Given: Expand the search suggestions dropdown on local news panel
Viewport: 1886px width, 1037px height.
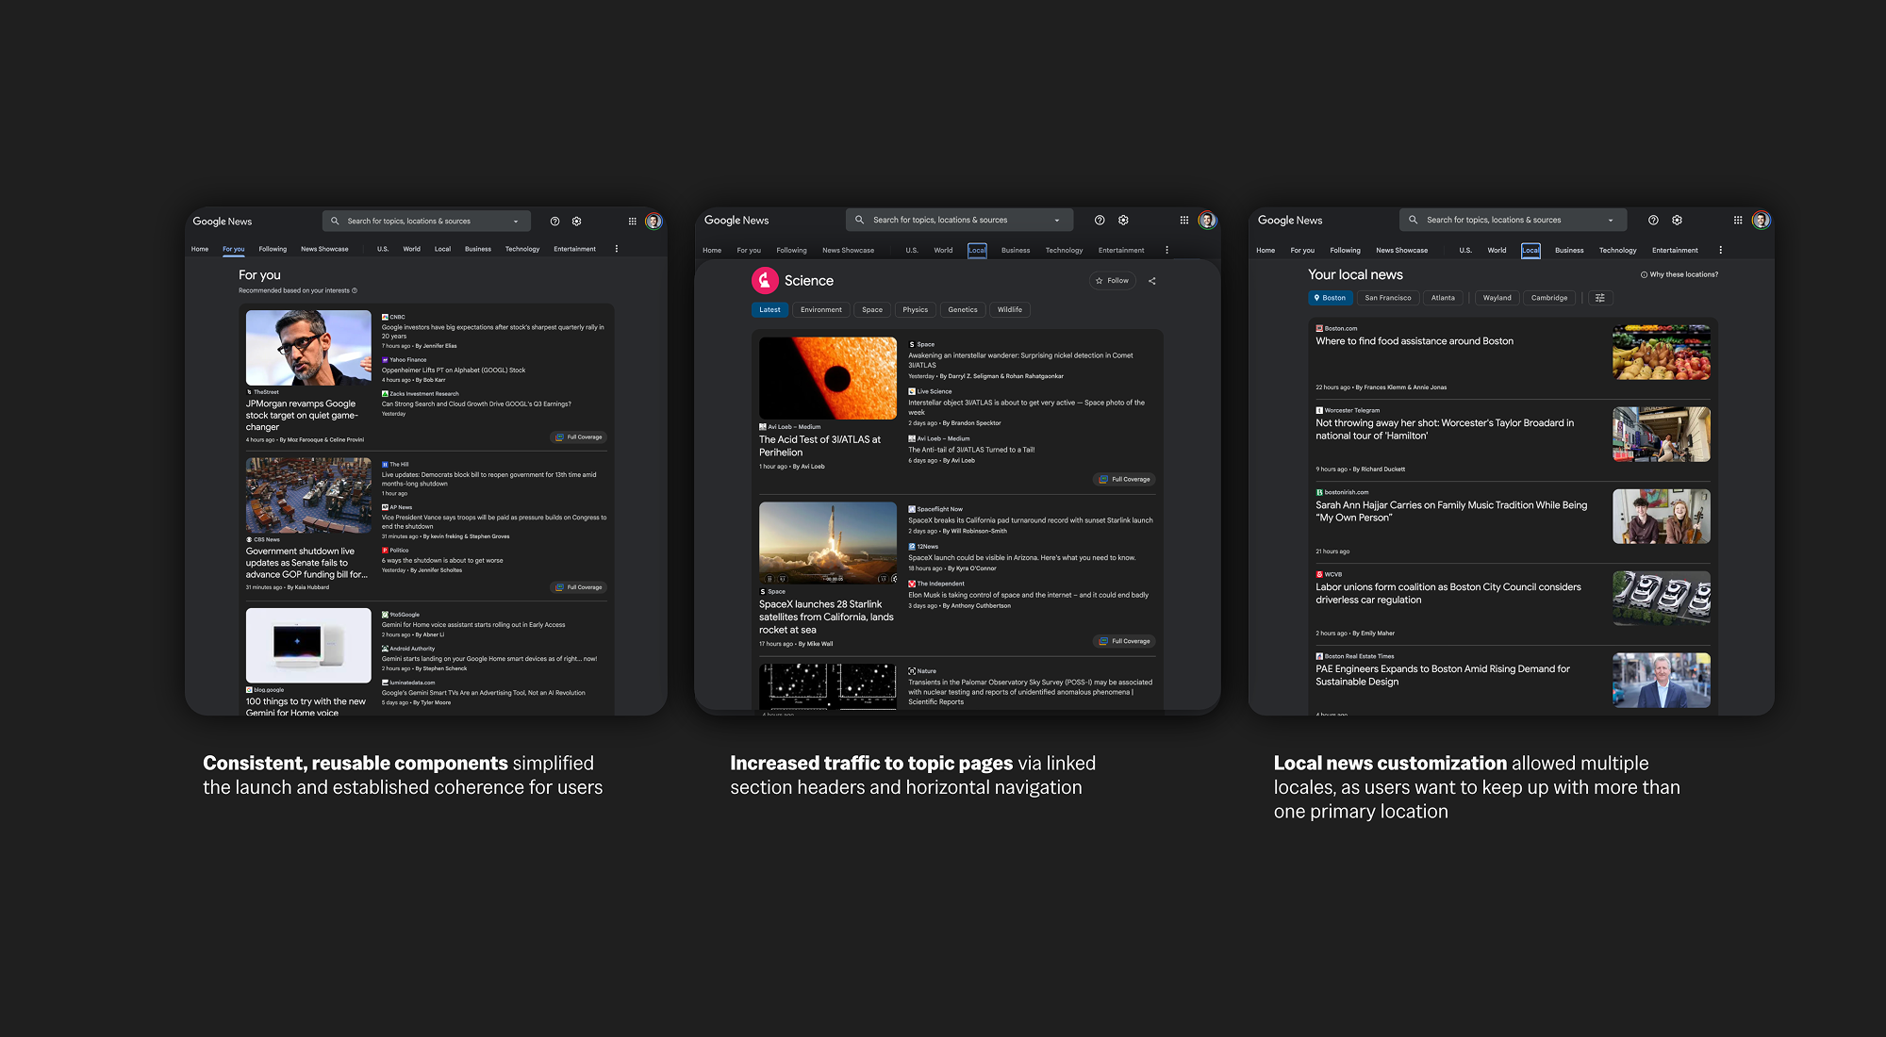Looking at the screenshot, I should pyautogui.click(x=1611, y=219).
